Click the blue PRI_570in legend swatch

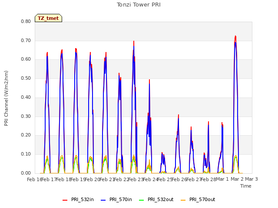pyautogui.click(x=103, y=200)
